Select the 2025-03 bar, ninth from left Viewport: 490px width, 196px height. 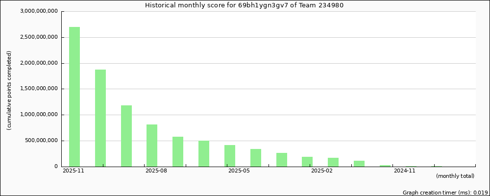tap(282, 160)
